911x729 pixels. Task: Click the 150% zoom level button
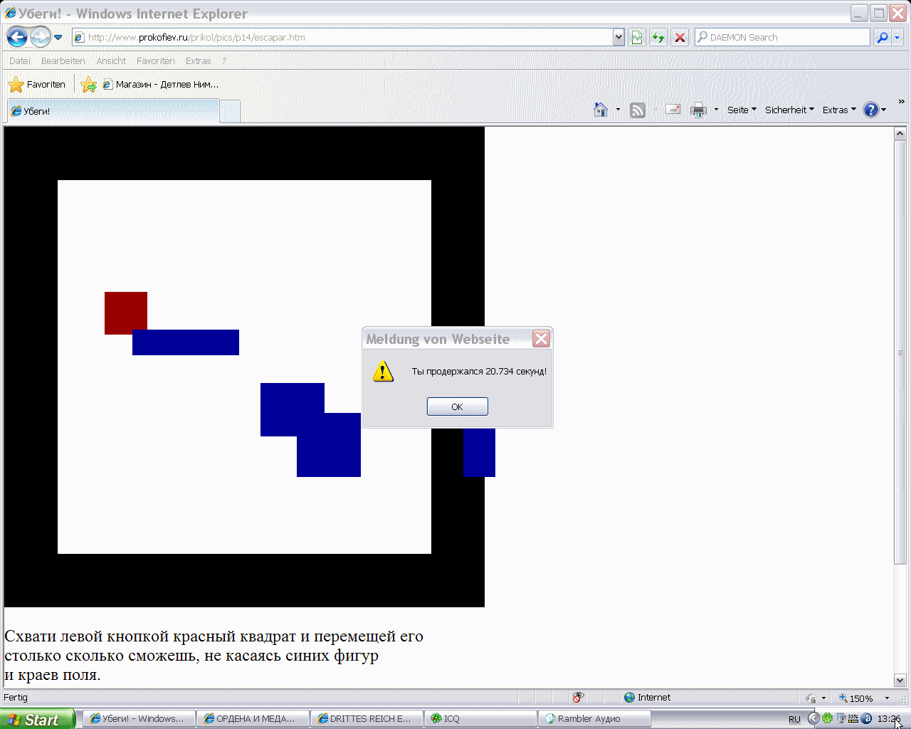pyautogui.click(x=856, y=698)
